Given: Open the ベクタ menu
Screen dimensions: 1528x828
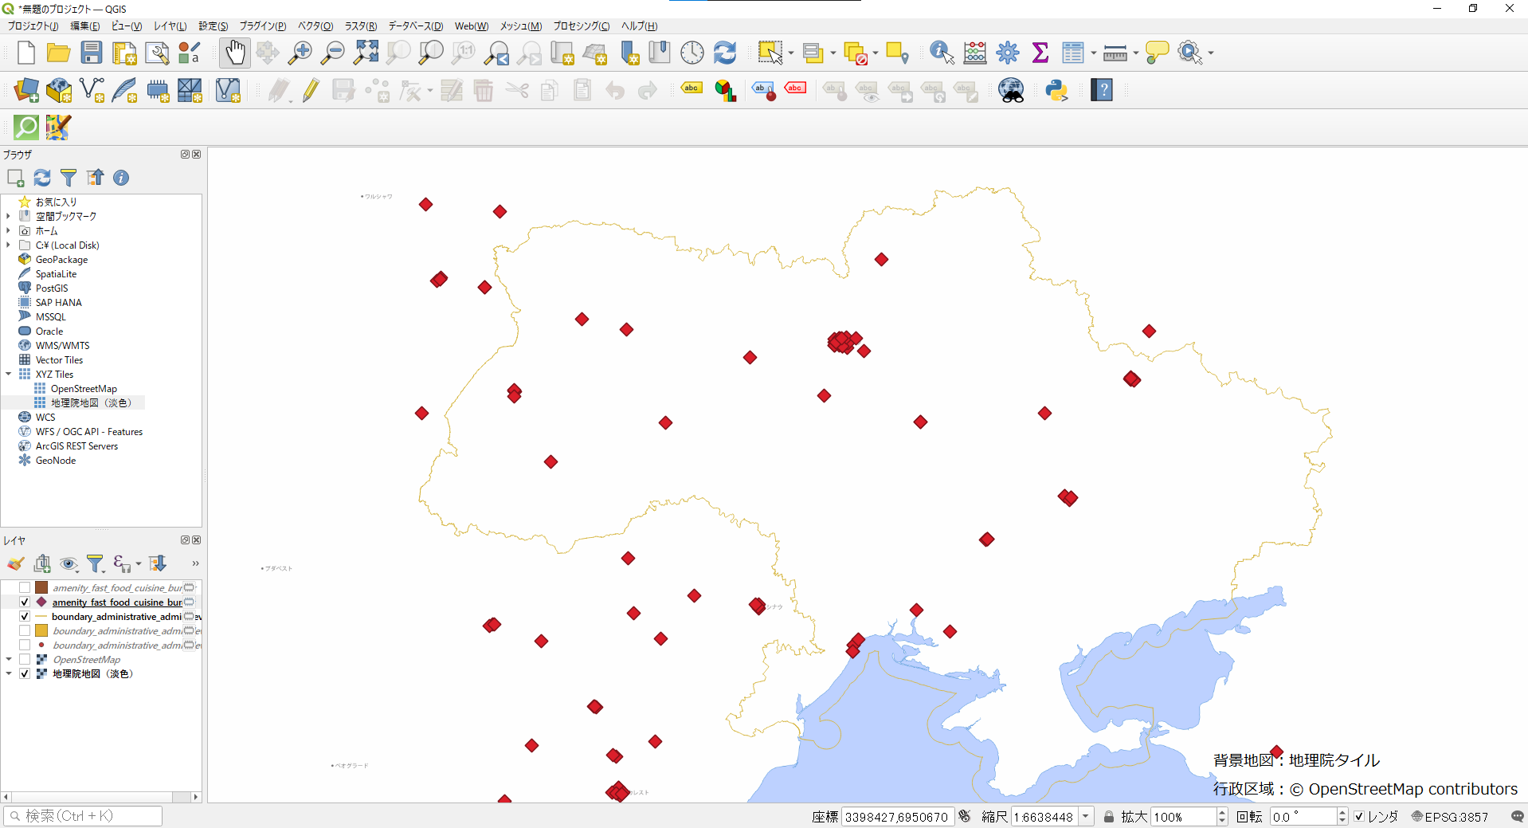Looking at the screenshot, I should (x=314, y=26).
